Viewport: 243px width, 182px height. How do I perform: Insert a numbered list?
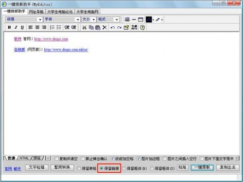[52, 27]
